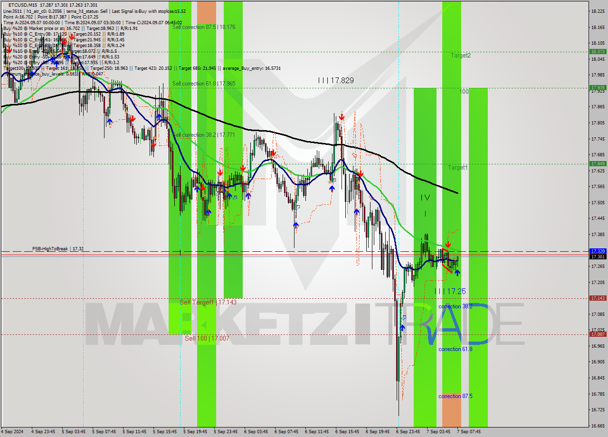The width and height of the screenshot is (608, 437).
Task: Click the 'I V' wave label
Action: [x=425, y=198]
